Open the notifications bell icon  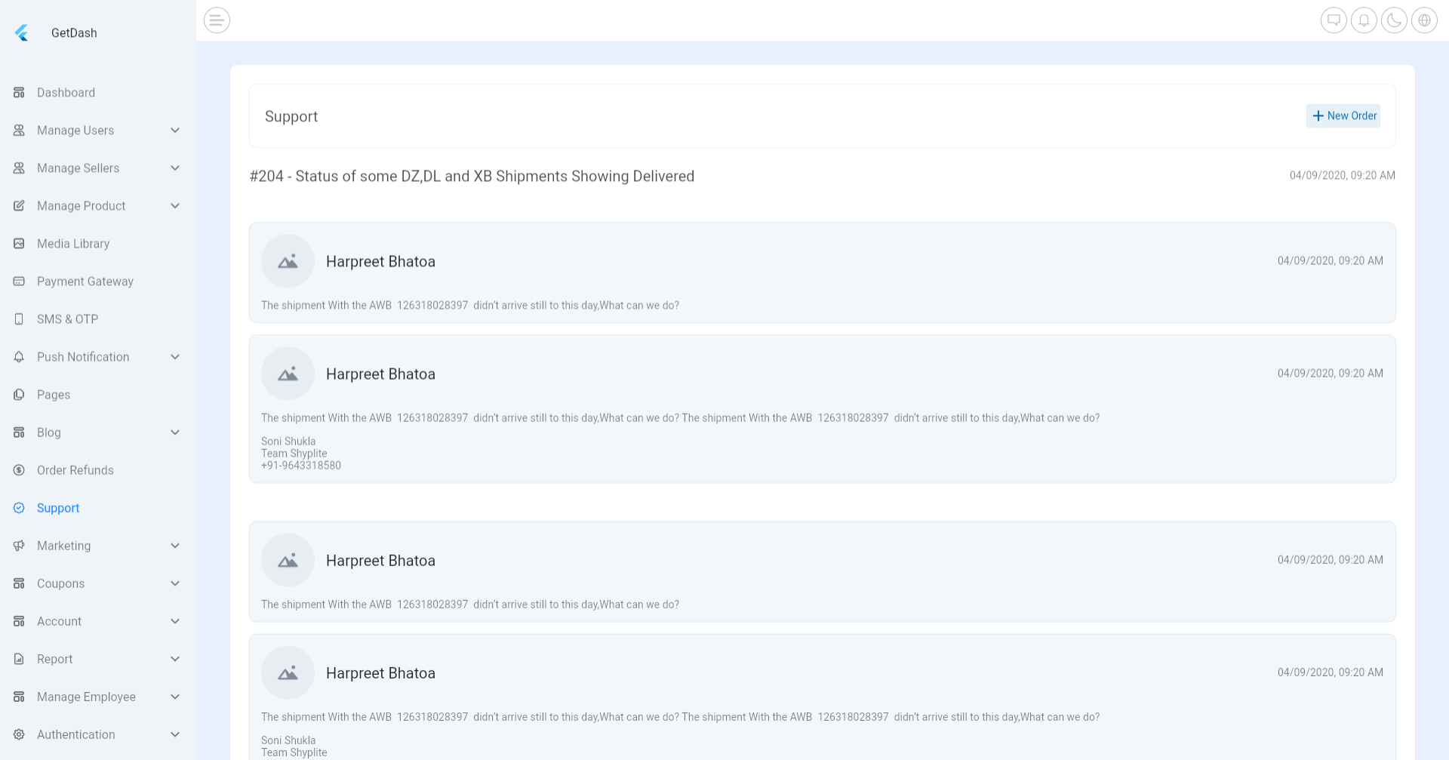[1364, 20]
